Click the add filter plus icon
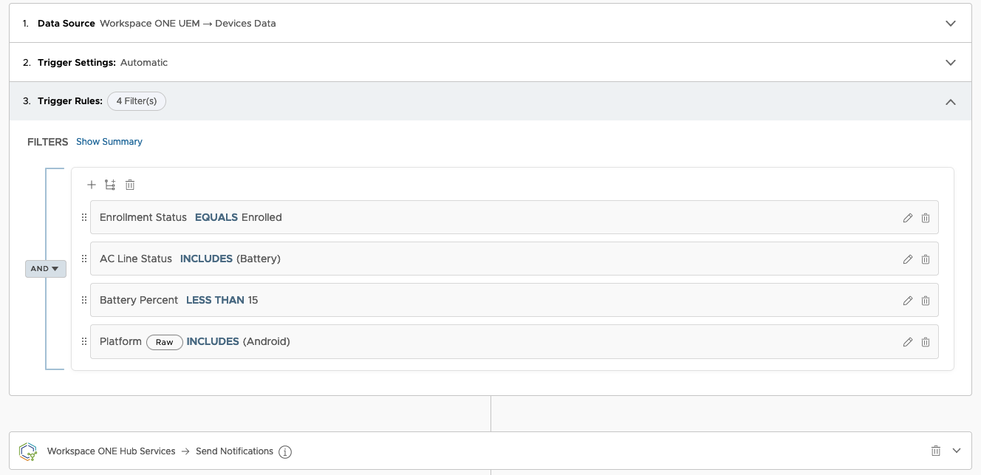Viewport: 981px width, 475px height. pyautogui.click(x=92, y=185)
